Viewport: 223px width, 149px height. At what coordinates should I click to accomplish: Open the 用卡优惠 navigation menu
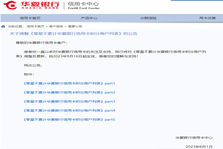[x=207, y=18]
